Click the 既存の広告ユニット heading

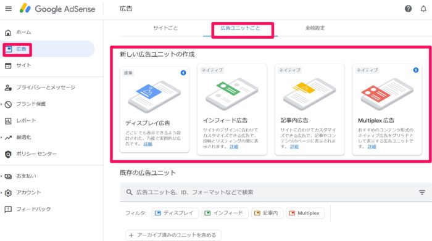coord(147,173)
